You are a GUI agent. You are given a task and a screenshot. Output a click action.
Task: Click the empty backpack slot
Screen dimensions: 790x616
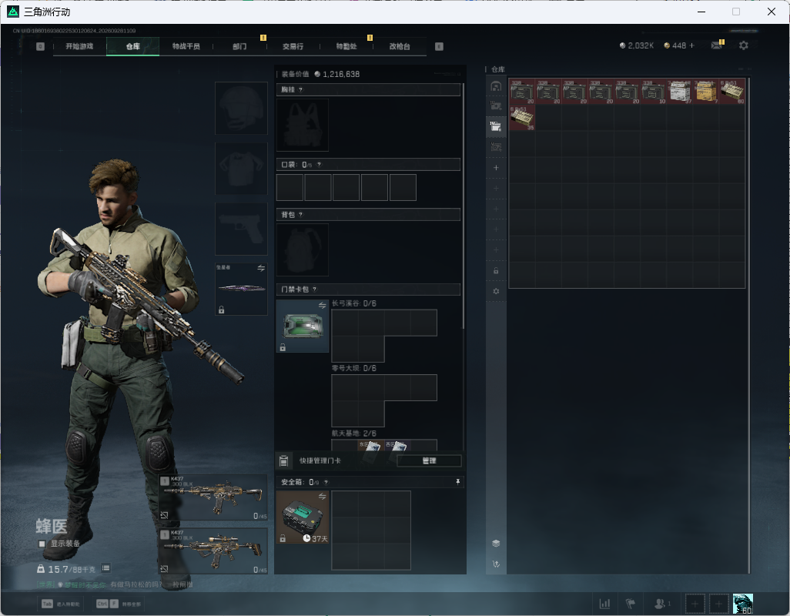click(303, 249)
